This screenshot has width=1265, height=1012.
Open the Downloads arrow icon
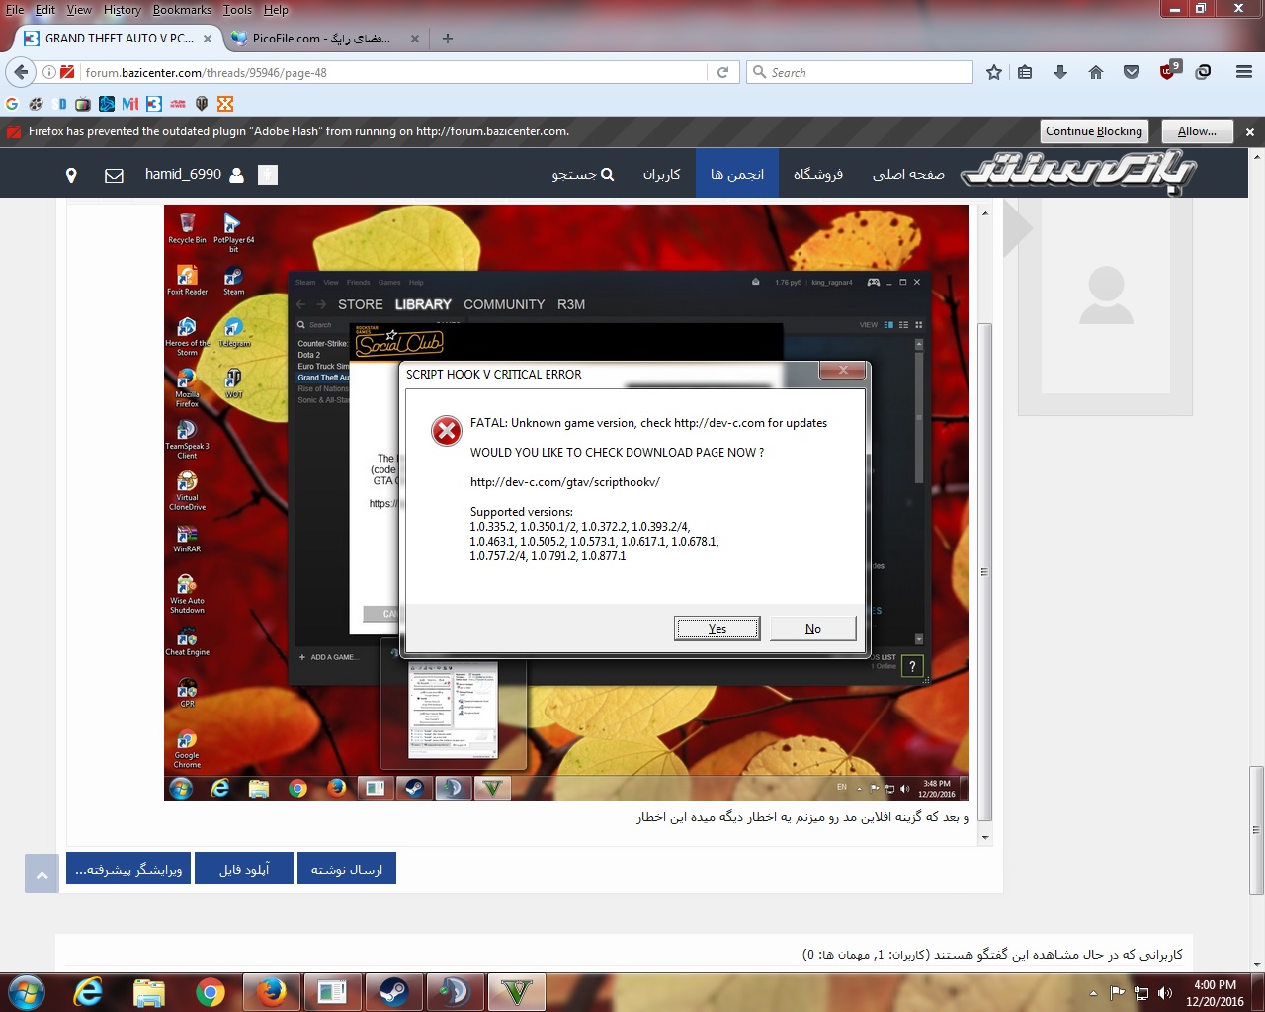coord(1060,72)
